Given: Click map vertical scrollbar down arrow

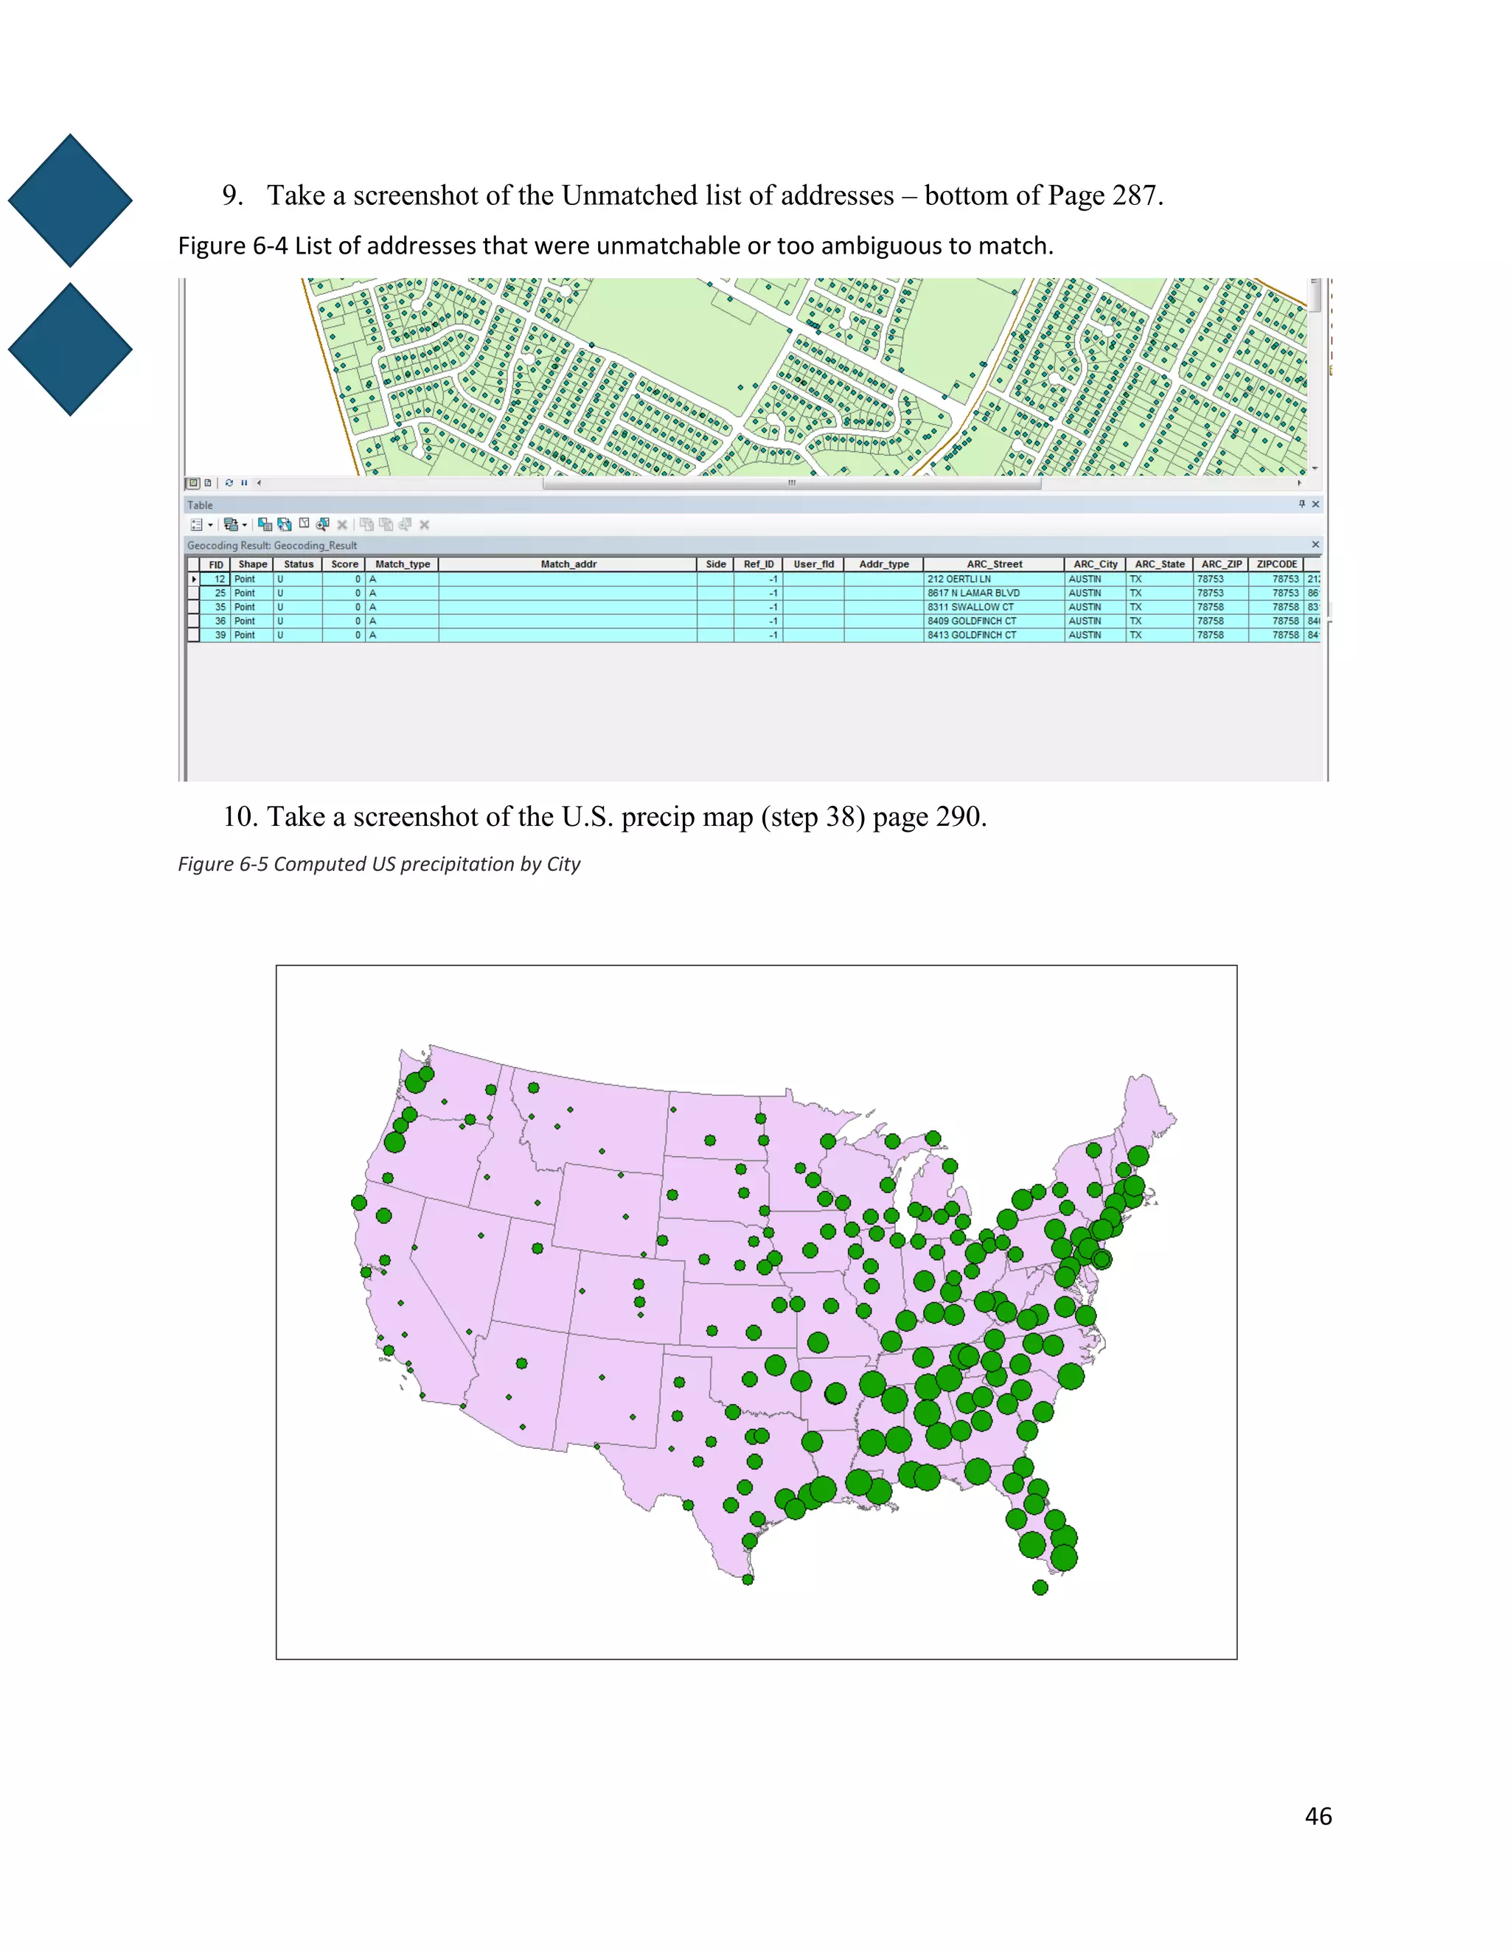Looking at the screenshot, I should click(1315, 469).
